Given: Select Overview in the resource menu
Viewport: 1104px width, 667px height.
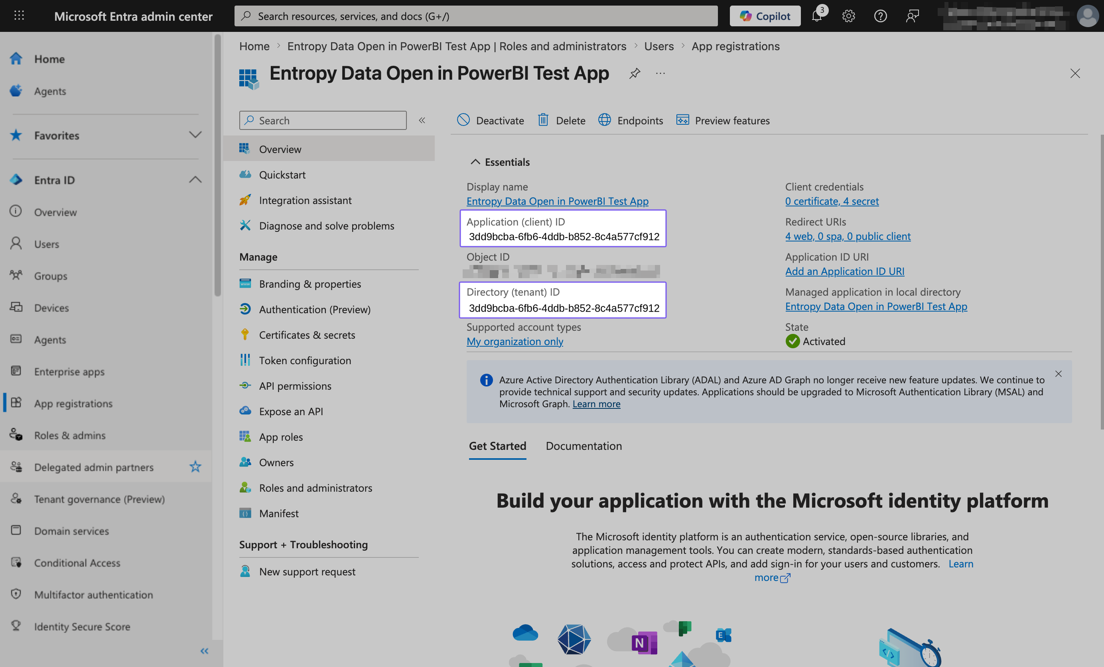Looking at the screenshot, I should [x=329, y=149].
